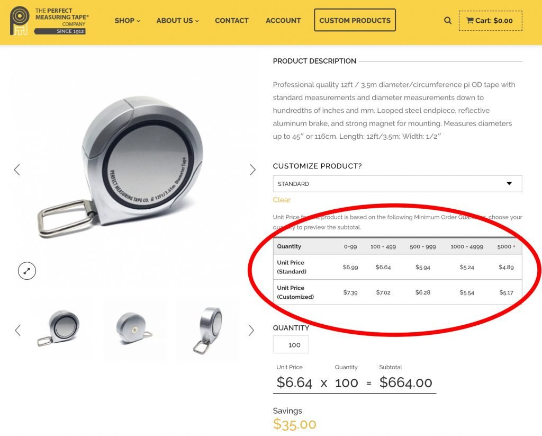Show next product image with right arrow

coord(252,170)
